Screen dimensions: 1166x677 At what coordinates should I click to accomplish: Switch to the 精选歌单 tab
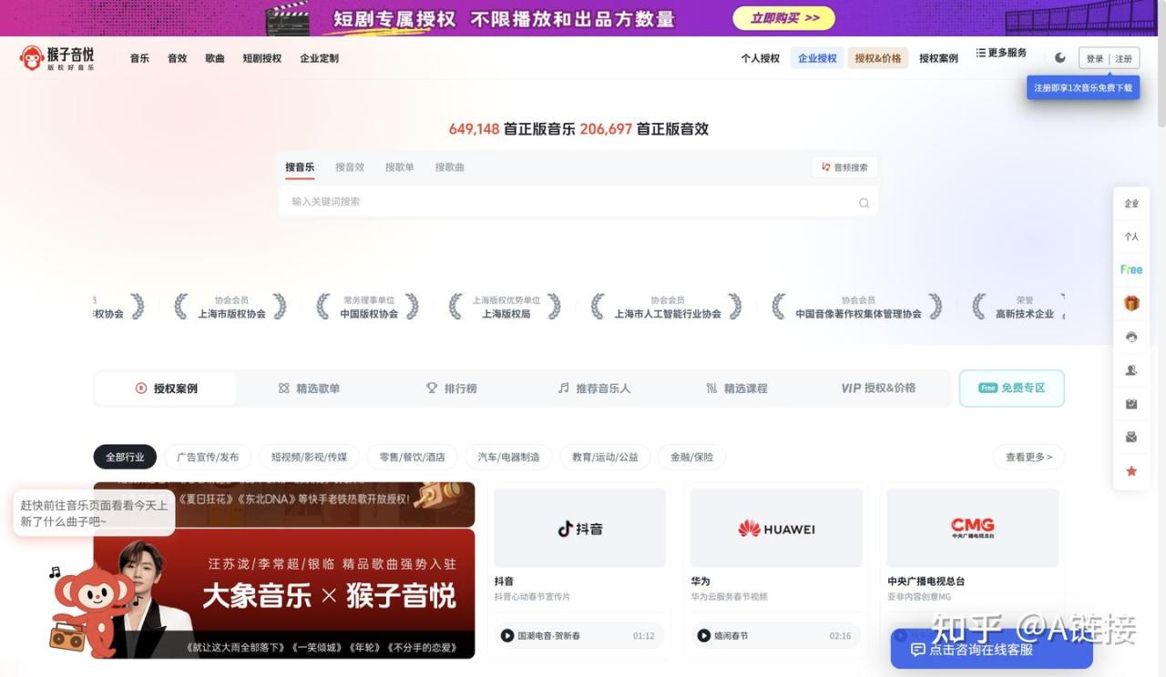coord(309,389)
